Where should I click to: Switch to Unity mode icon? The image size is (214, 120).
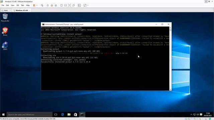(x=74, y=5)
